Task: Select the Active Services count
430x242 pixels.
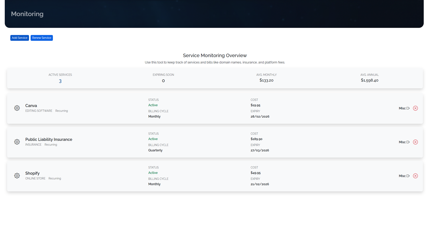Action: [x=60, y=81]
